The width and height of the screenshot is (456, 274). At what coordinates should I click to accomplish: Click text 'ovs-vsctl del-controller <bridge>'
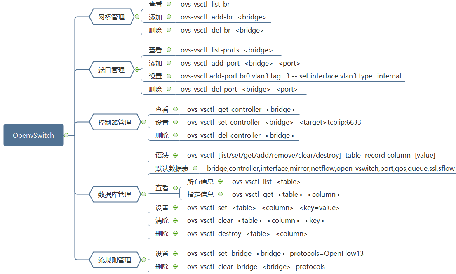240,135
